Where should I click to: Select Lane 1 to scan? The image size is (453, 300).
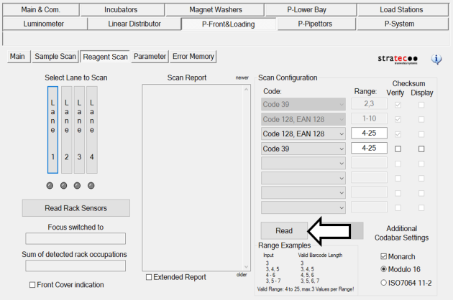tap(52, 130)
